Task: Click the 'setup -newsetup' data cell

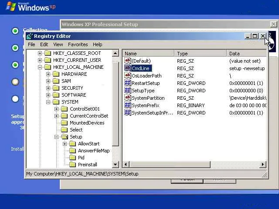Action: click(x=247, y=68)
